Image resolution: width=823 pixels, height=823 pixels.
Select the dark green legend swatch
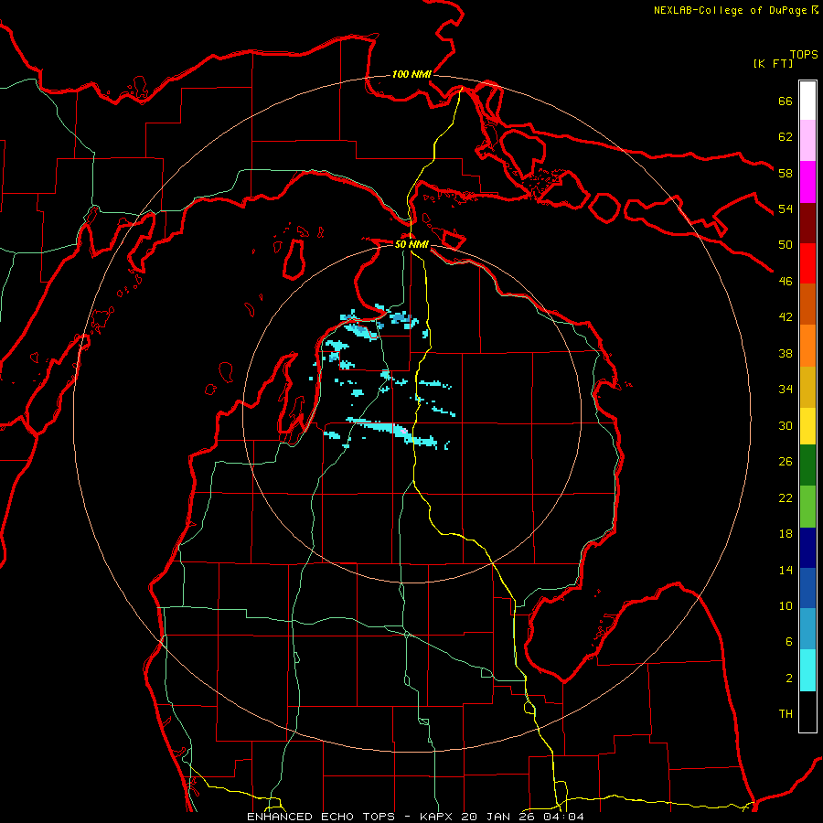click(807, 465)
